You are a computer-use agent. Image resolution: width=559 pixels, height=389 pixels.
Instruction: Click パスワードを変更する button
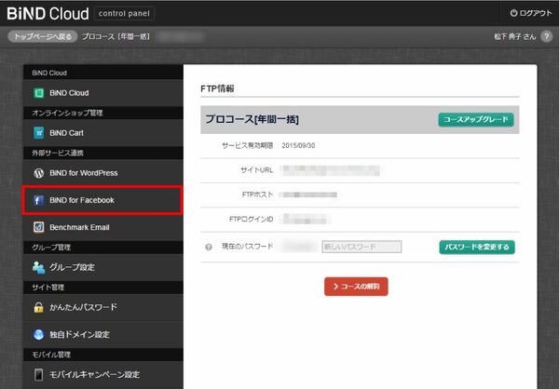[x=477, y=247]
